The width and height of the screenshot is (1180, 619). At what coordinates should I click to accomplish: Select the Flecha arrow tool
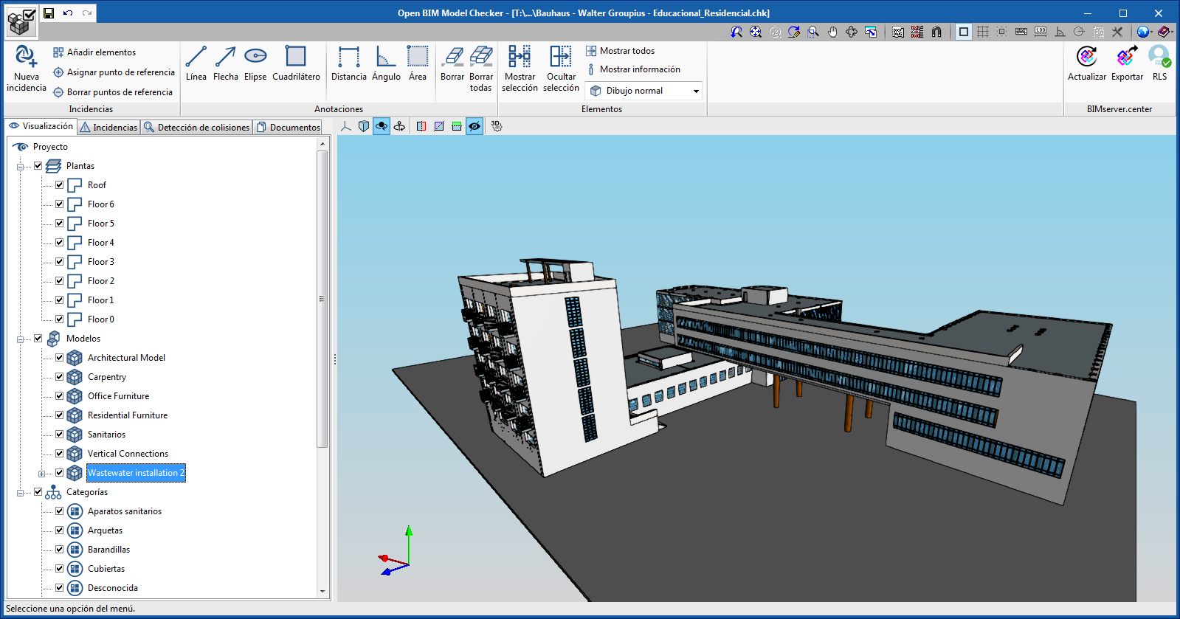pos(225,57)
